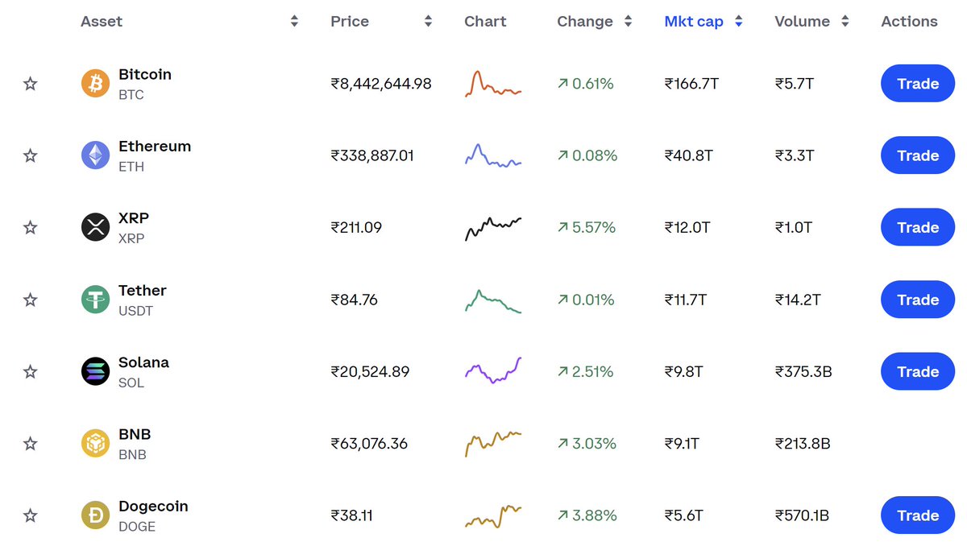Favorite Dogecoin with the star icon
This screenshot has height=542, width=967.
tap(30, 515)
